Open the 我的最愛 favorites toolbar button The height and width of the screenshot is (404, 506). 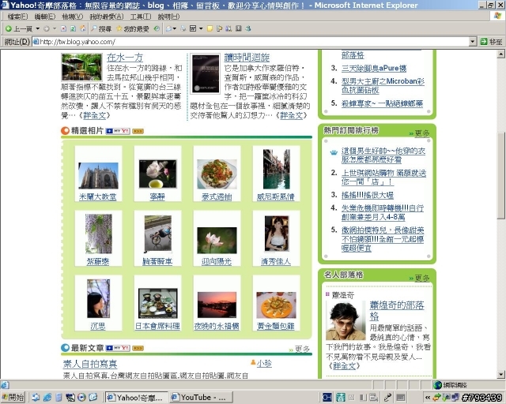coord(132,28)
